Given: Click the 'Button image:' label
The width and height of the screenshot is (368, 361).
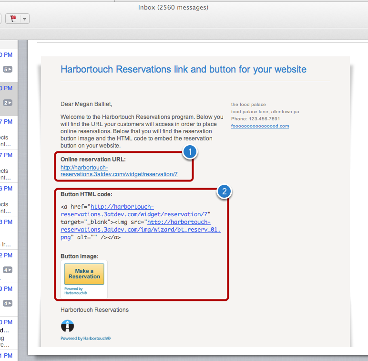Looking at the screenshot, I should 80,256.
